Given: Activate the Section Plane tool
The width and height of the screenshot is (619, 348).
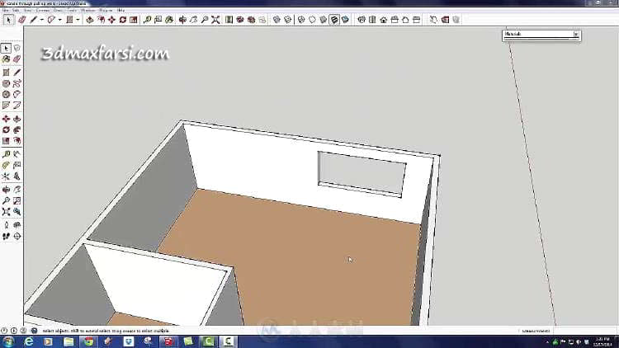Looking at the screenshot, I should [17, 237].
